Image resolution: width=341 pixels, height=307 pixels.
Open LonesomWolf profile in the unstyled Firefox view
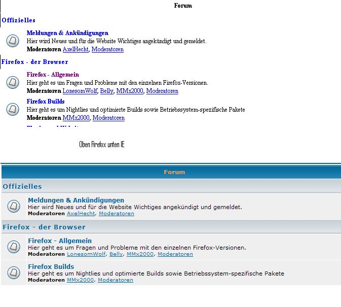point(80,91)
